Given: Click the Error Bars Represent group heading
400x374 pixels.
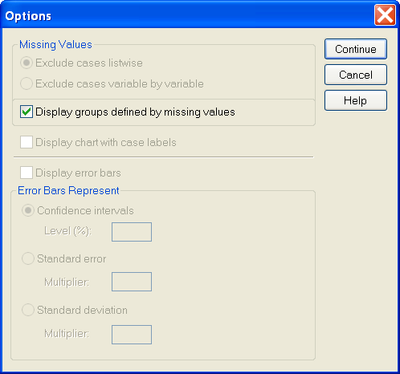Looking at the screenshot, I should (x=68, y=190).
